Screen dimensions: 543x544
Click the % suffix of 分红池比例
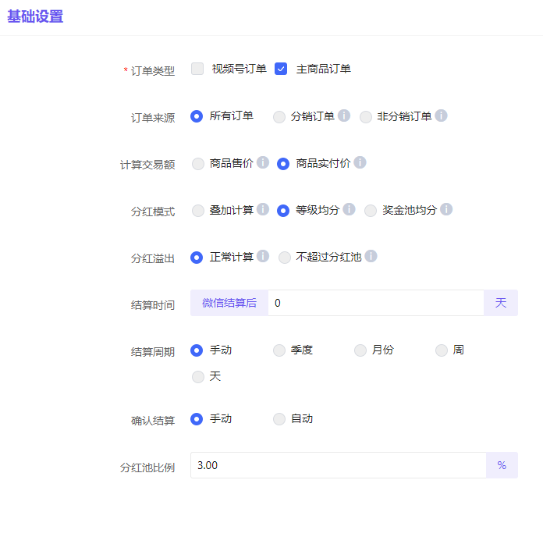point(502,465)
